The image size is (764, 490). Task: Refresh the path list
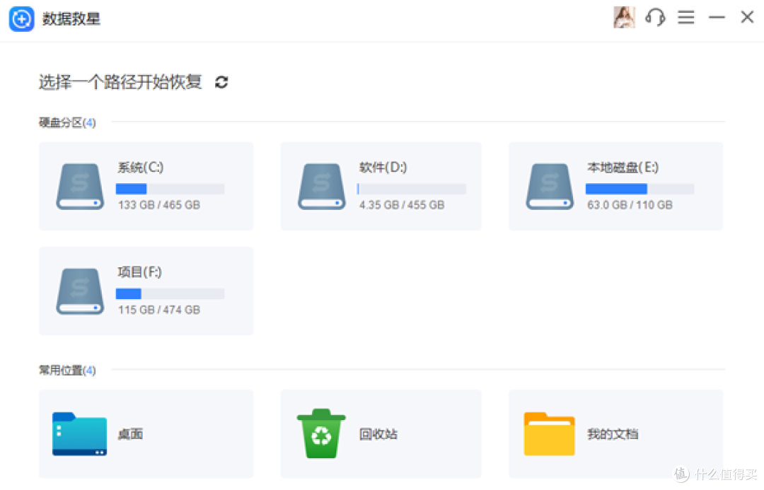pyautogui.click(x=221, y=82)
